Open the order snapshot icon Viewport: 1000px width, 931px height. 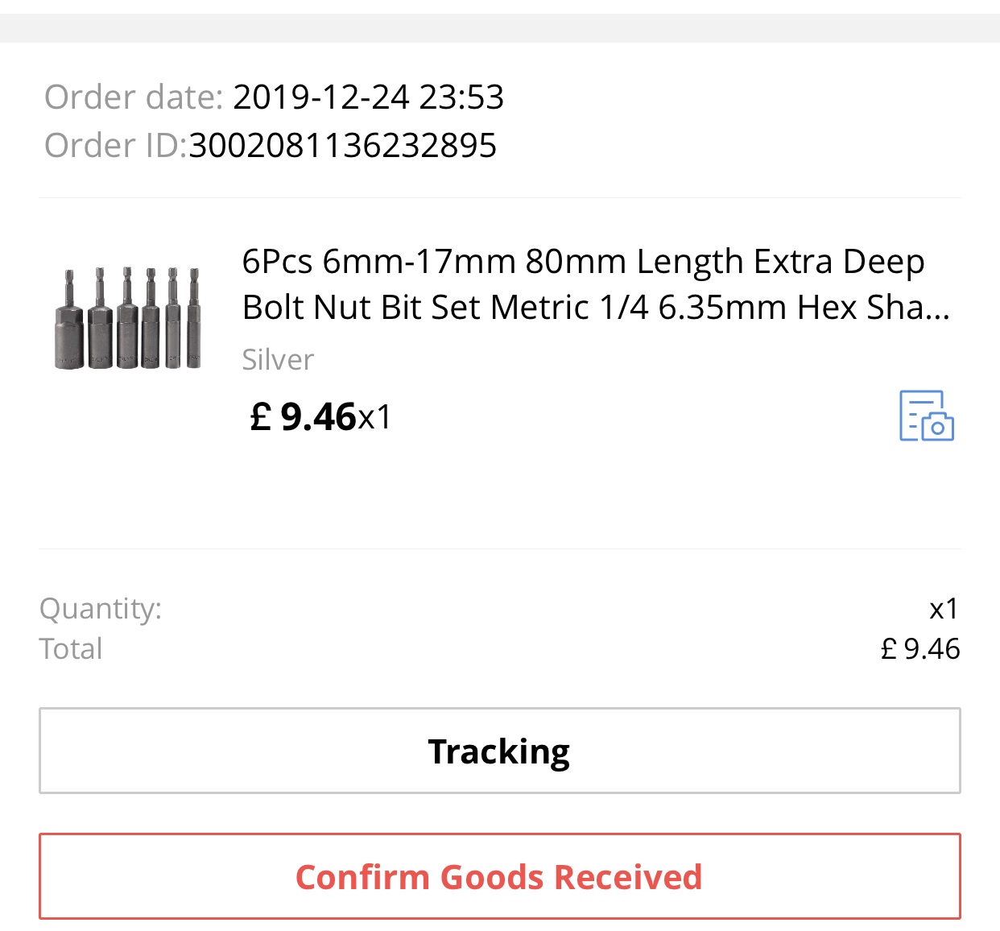click(926, 416)
